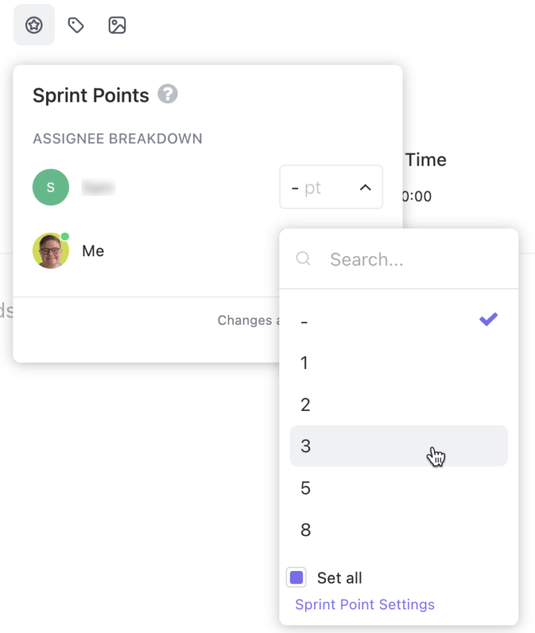Open the pt value selector field
The width and height of the screenshot is (535, 633).
(x=320, y=187)
